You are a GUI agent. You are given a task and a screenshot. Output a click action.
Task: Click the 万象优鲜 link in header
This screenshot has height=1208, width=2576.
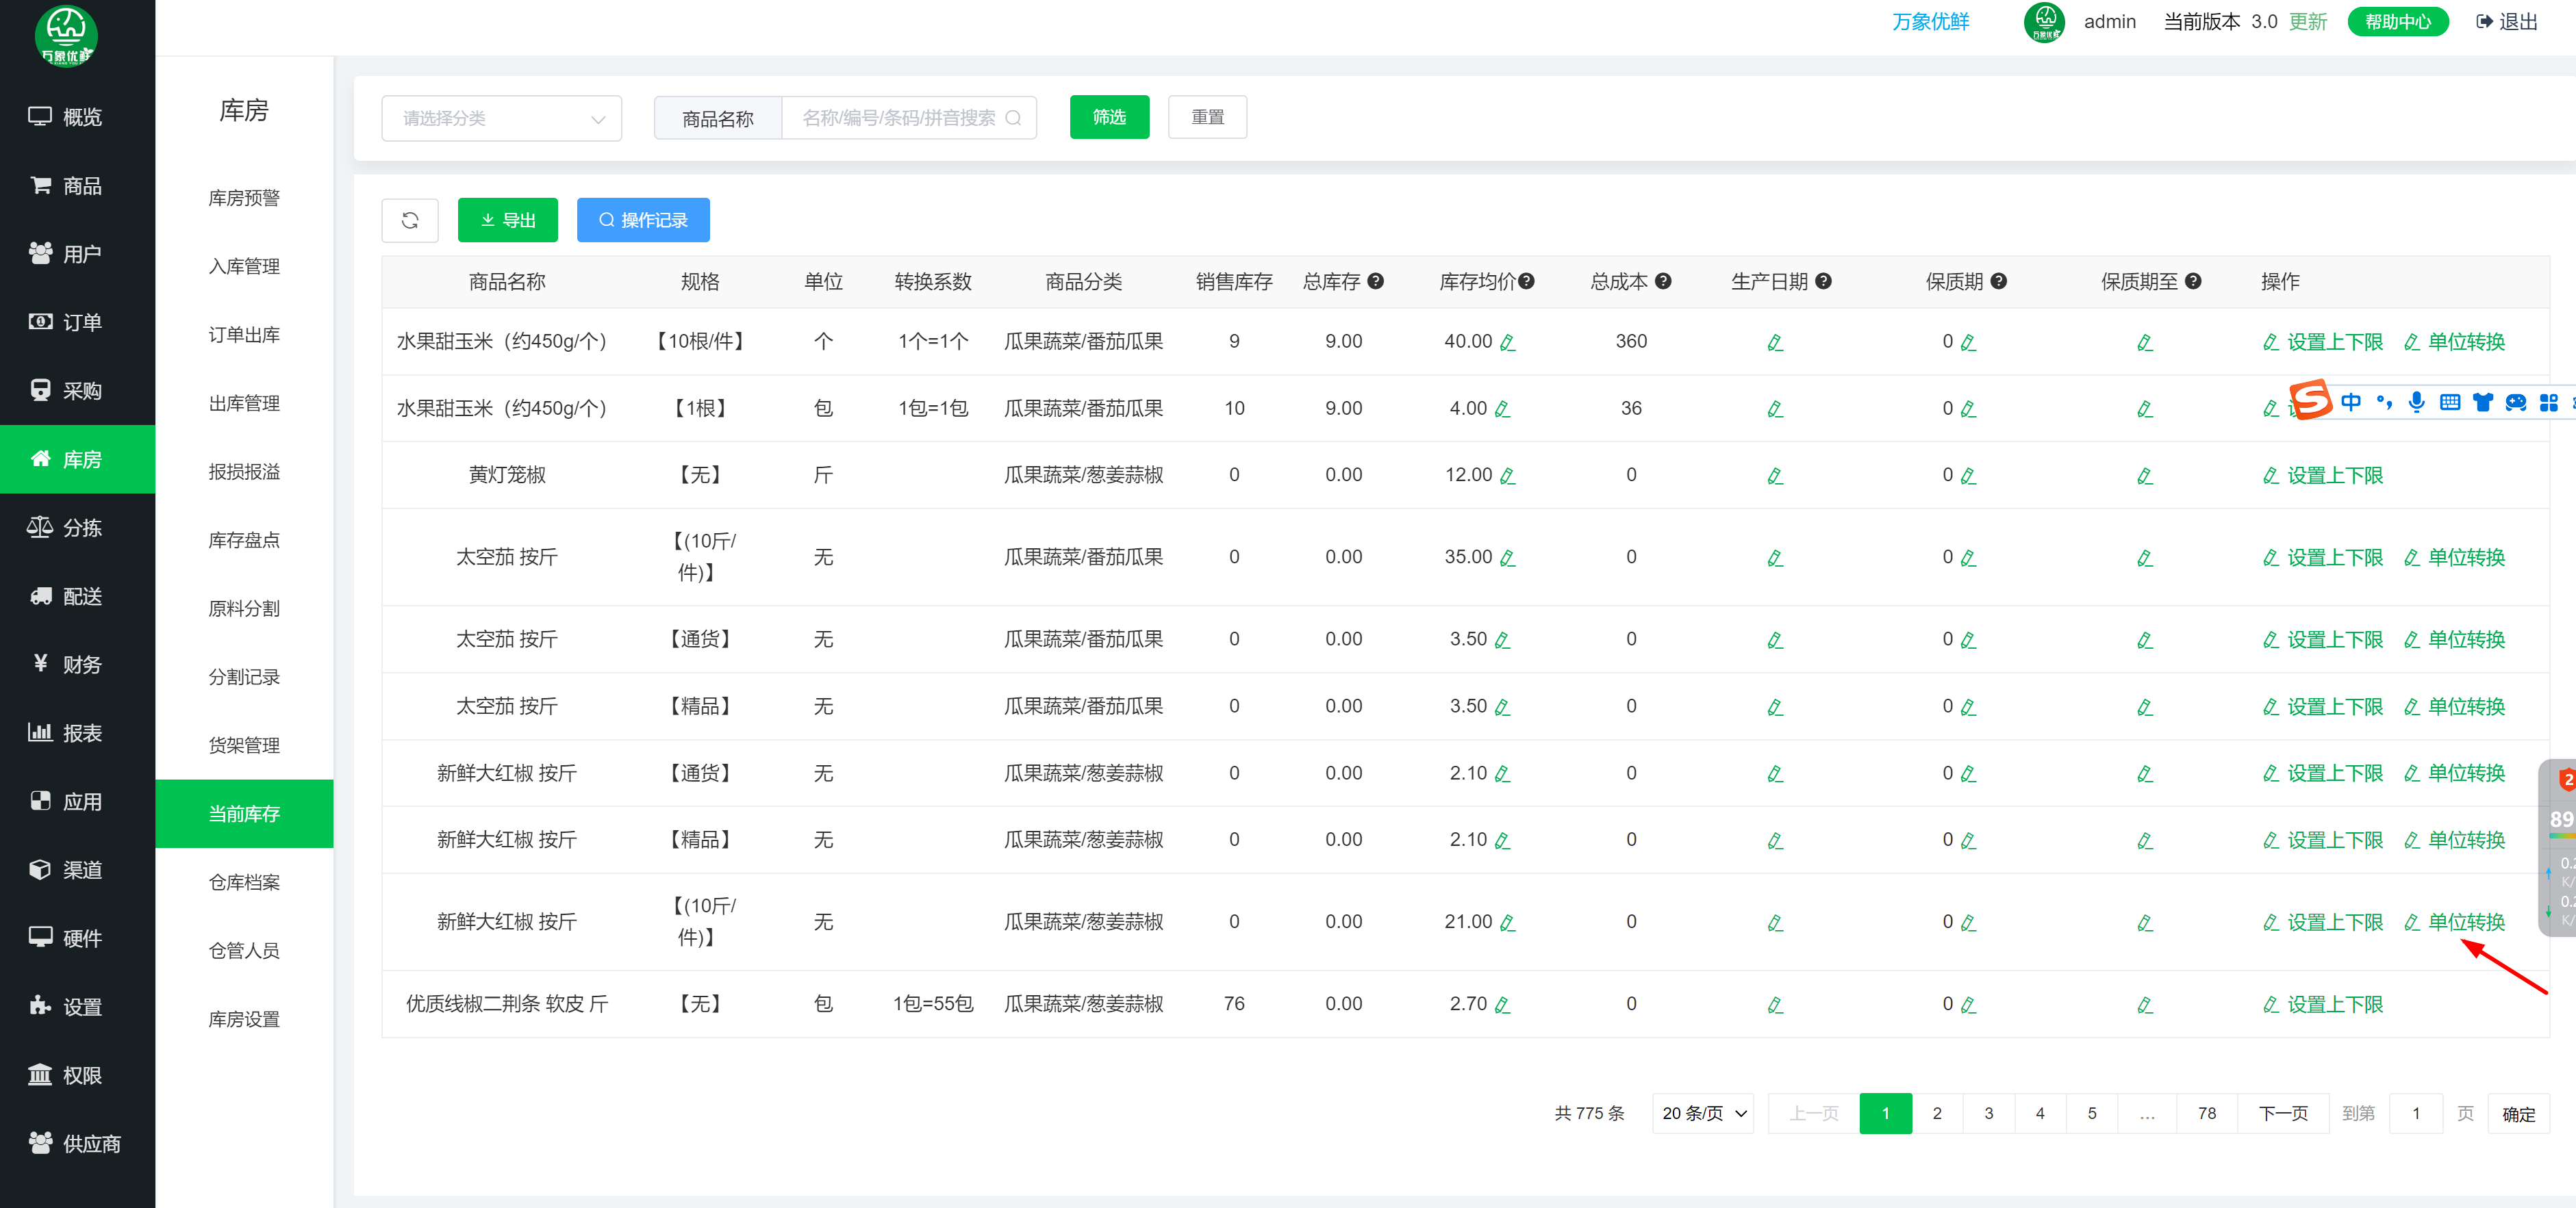click(x=1931, y=22)
